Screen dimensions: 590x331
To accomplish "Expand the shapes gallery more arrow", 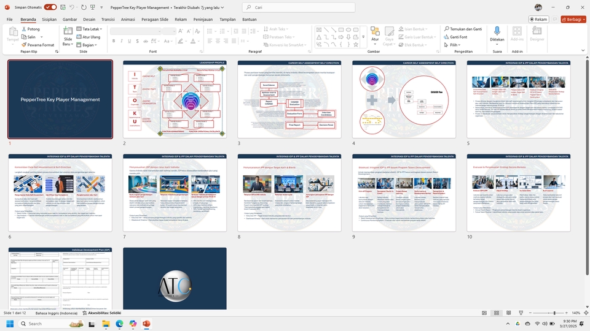I will point(363,37).
